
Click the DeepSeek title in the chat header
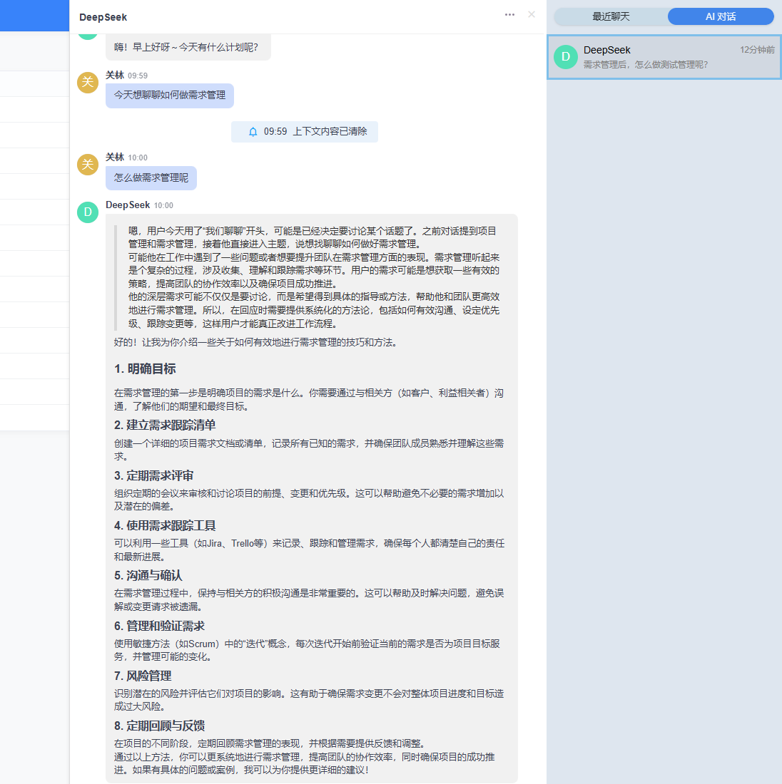pos(103,17)
